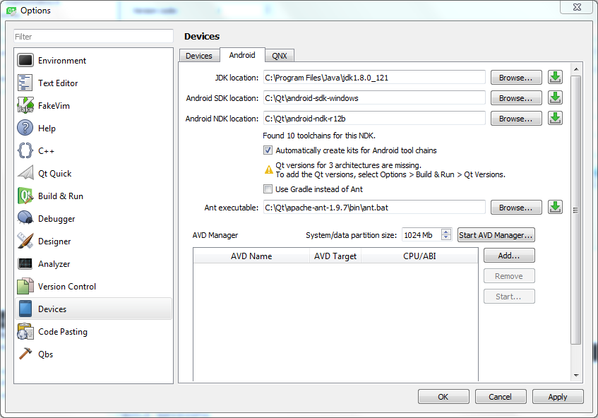Cancel the Options dialog

501,397
